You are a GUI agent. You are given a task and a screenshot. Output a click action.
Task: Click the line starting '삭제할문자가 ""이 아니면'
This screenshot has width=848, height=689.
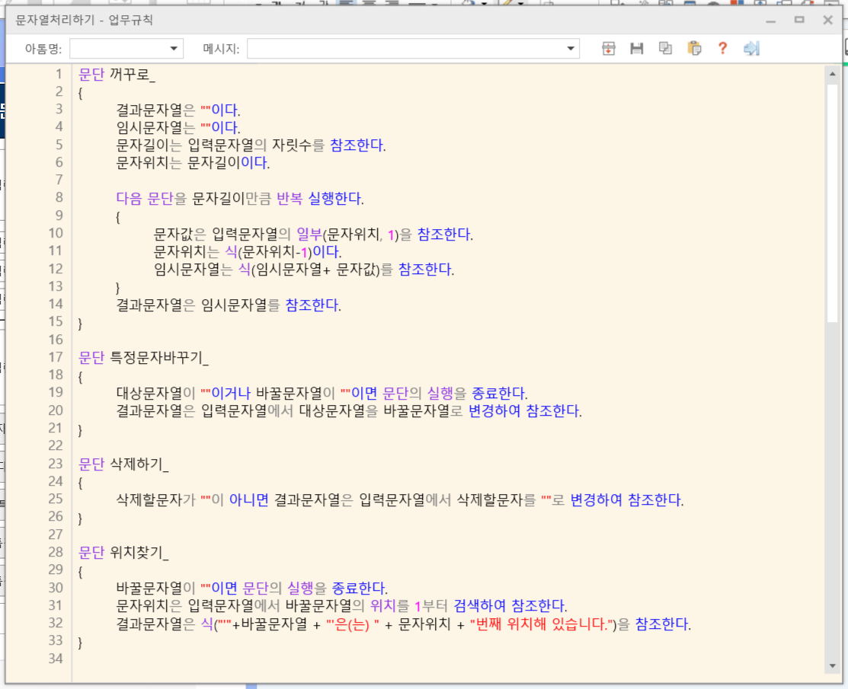point(400,500)
